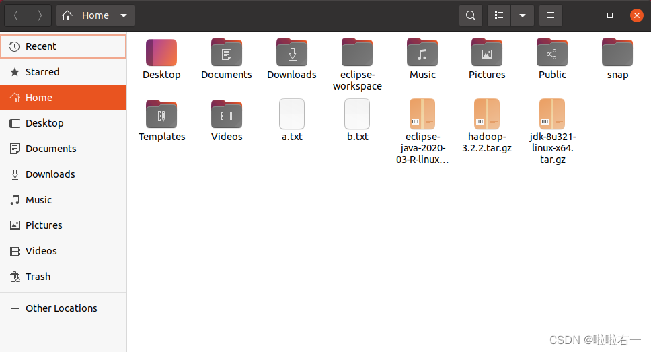Toggle list view mode button
Image resolution: width=651 pixels, height=352 pixels.
[499, 15]
